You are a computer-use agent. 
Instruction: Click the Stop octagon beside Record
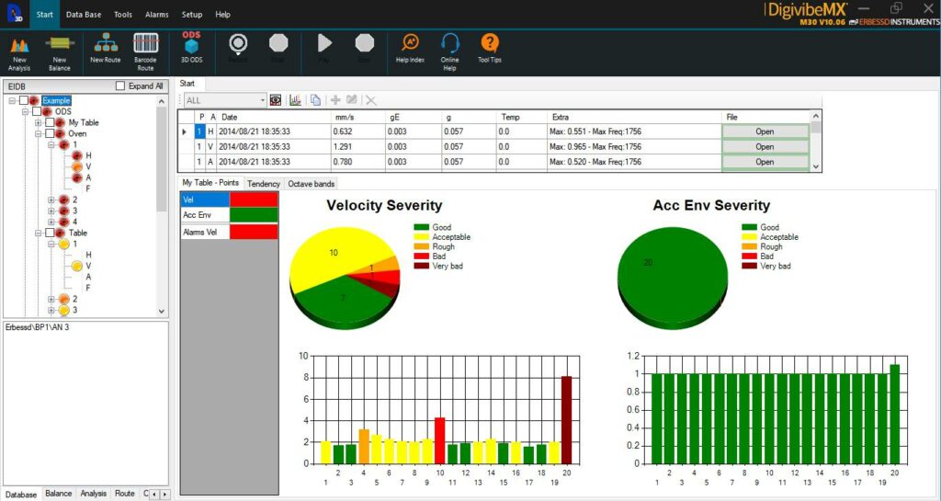[x=278, y=43]
